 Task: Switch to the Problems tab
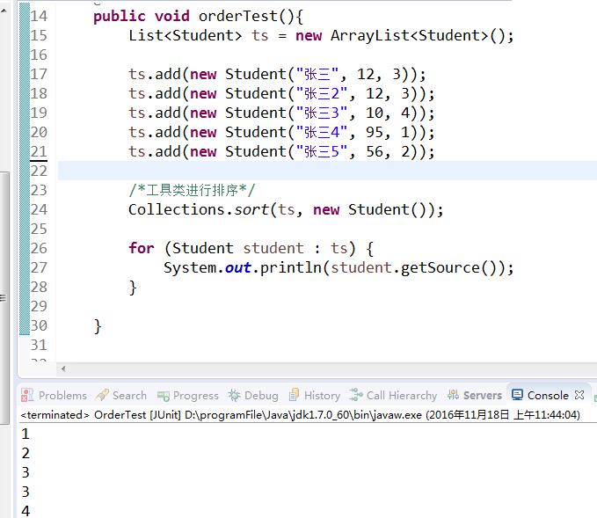54,396
